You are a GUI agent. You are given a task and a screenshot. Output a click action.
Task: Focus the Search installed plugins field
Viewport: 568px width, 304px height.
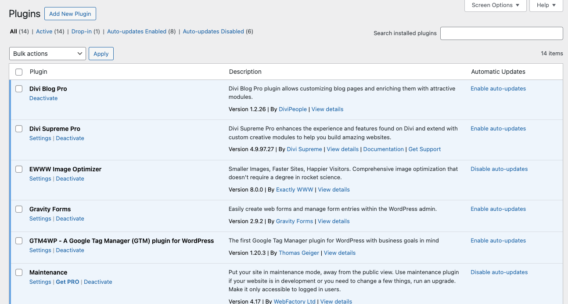(x=501, y=33)
